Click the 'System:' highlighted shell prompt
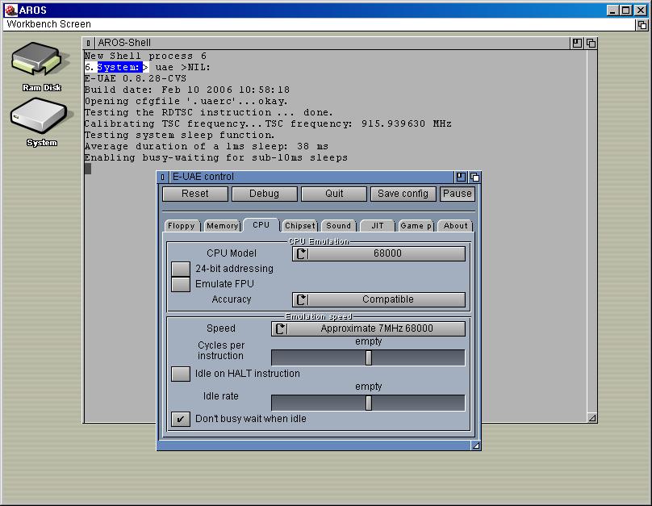652x506 pixels. 119,67
